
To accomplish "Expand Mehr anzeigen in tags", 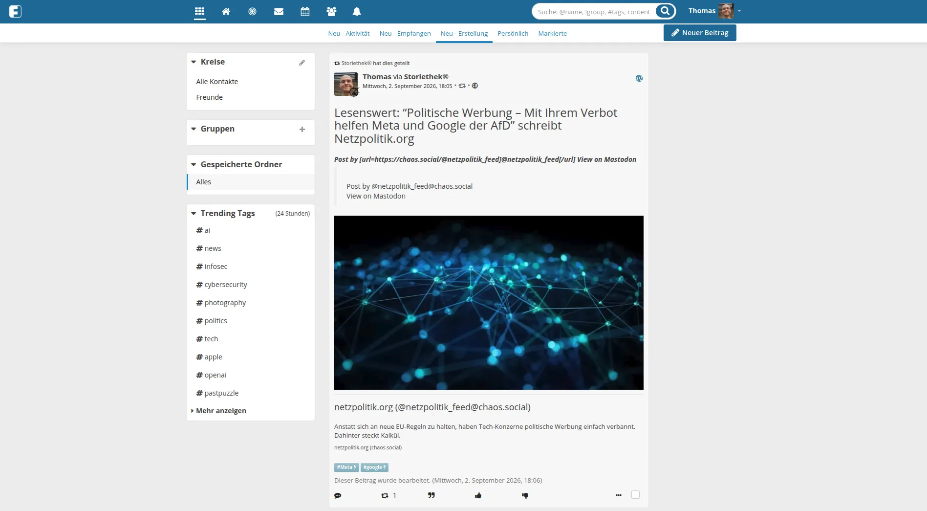I will tap(218, 411).
